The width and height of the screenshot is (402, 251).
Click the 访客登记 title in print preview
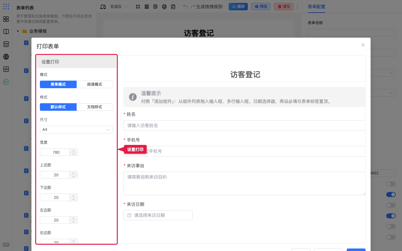tap(245, 74)
